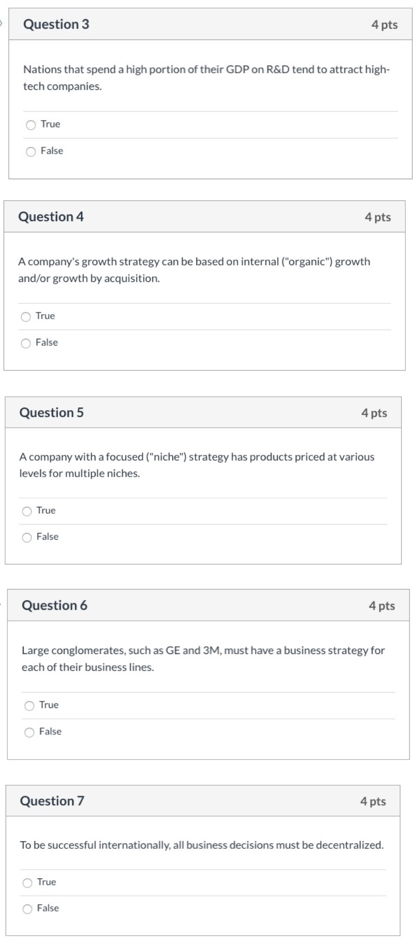This screenshot has width=419, height=945.
Task: Select False for Question 5
Action: click(27, 537)
